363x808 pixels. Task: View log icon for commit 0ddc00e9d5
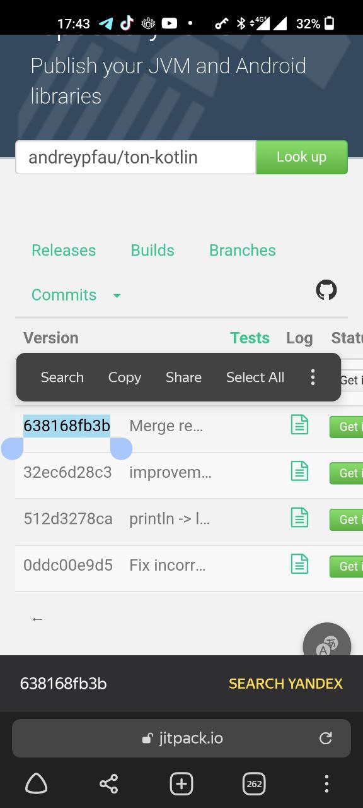(x=299, y=564)
